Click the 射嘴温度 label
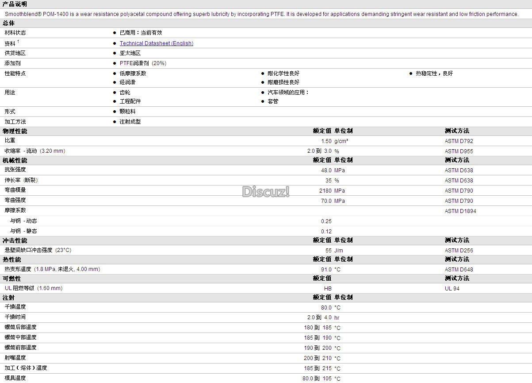The width and height of the screenshot is (532, 383). coord(15,358)
